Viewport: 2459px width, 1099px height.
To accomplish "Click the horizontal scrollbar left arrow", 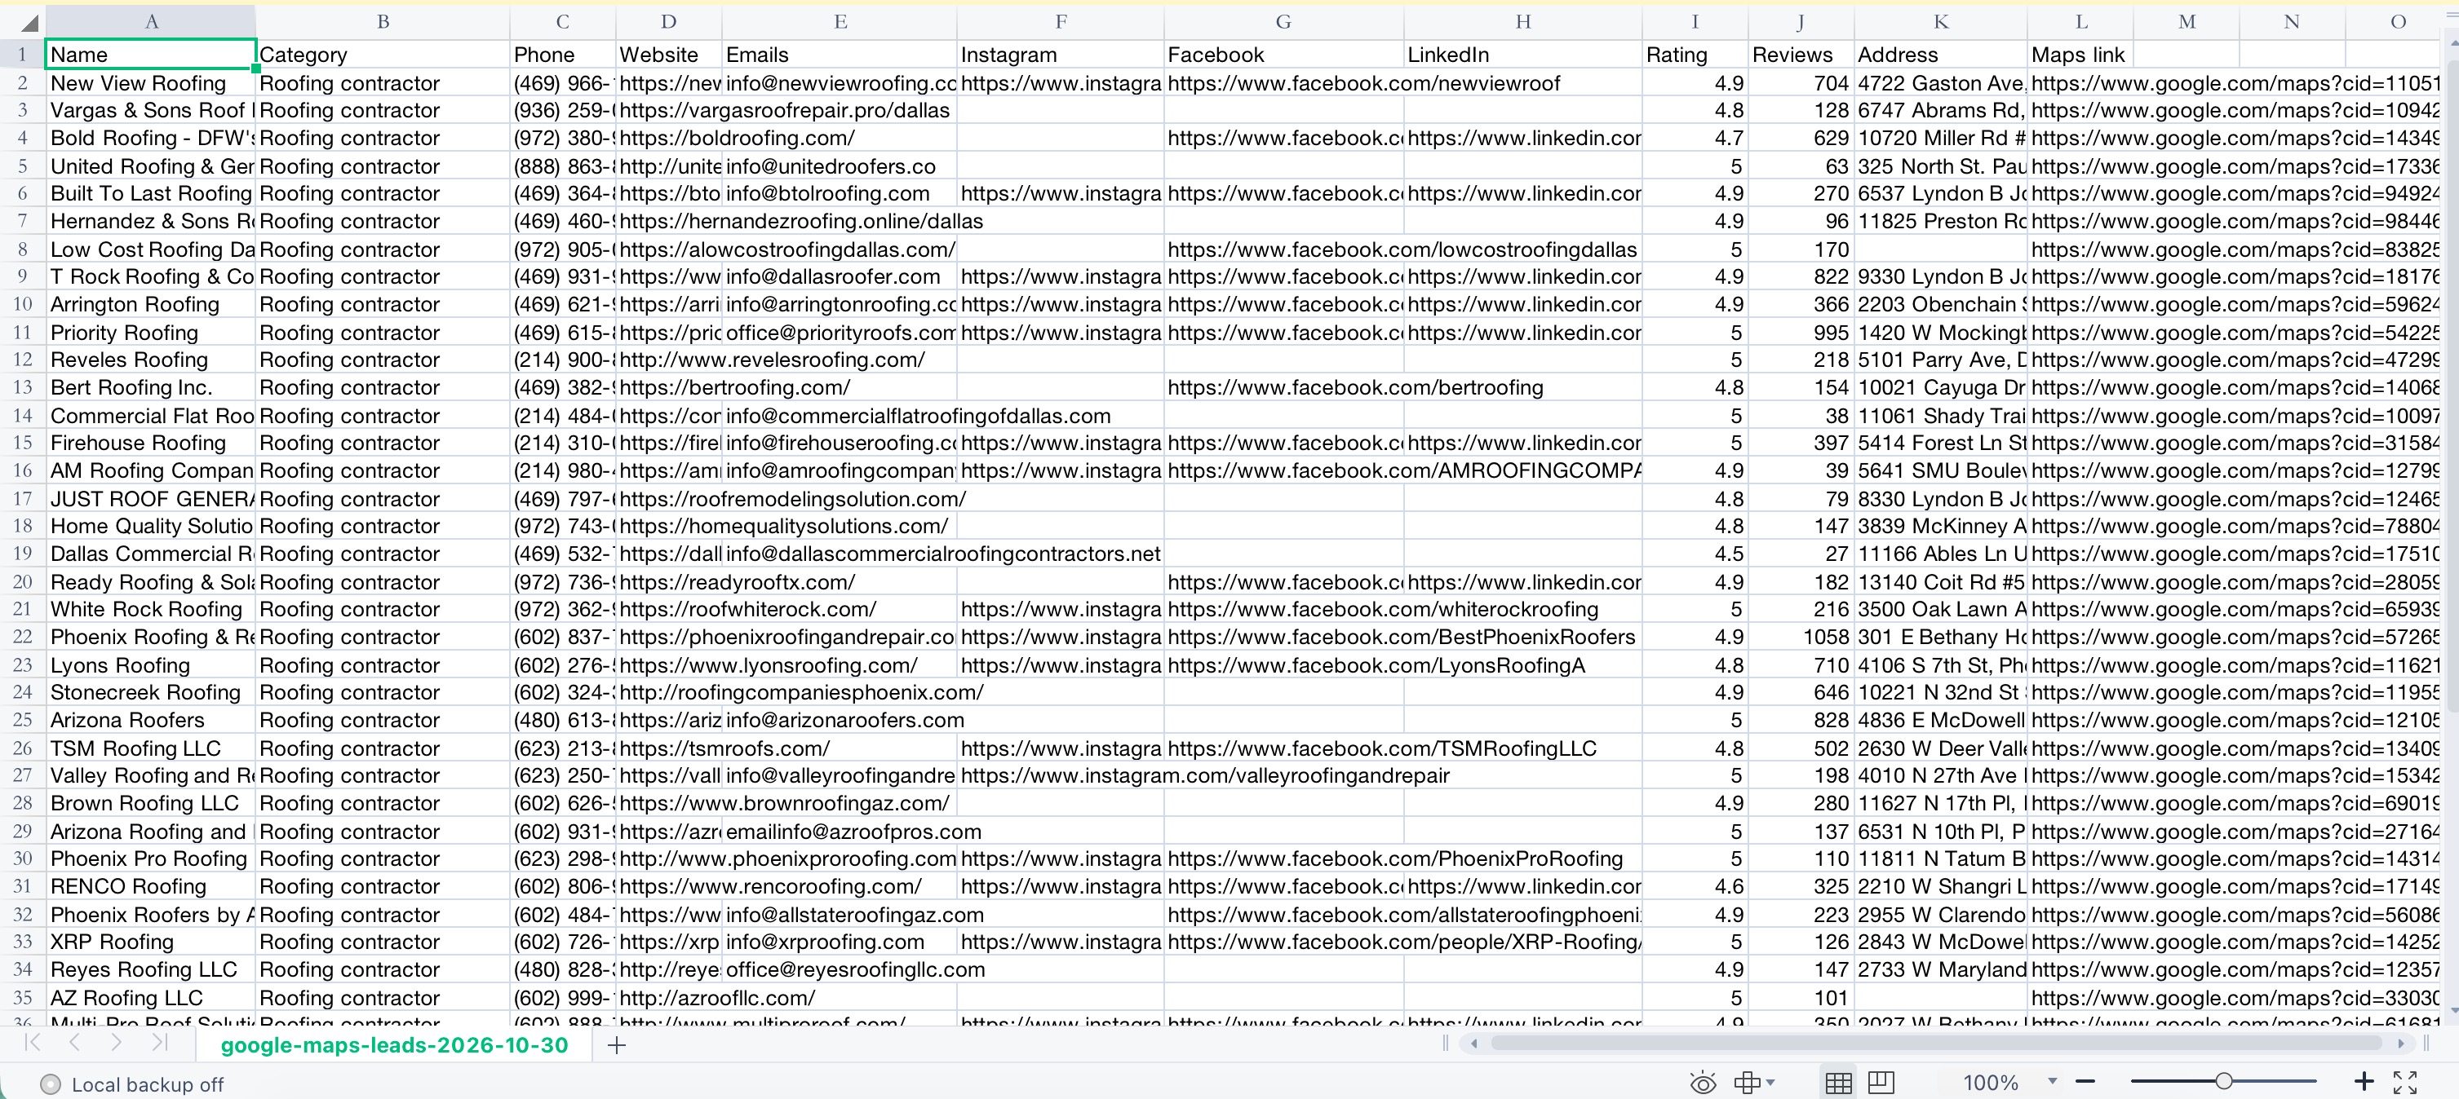I will pos(1474,1044).
